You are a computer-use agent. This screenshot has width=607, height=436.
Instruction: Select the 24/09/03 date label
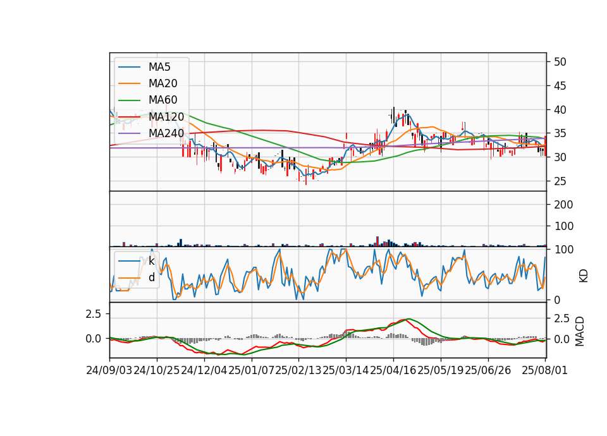point(109,371)
